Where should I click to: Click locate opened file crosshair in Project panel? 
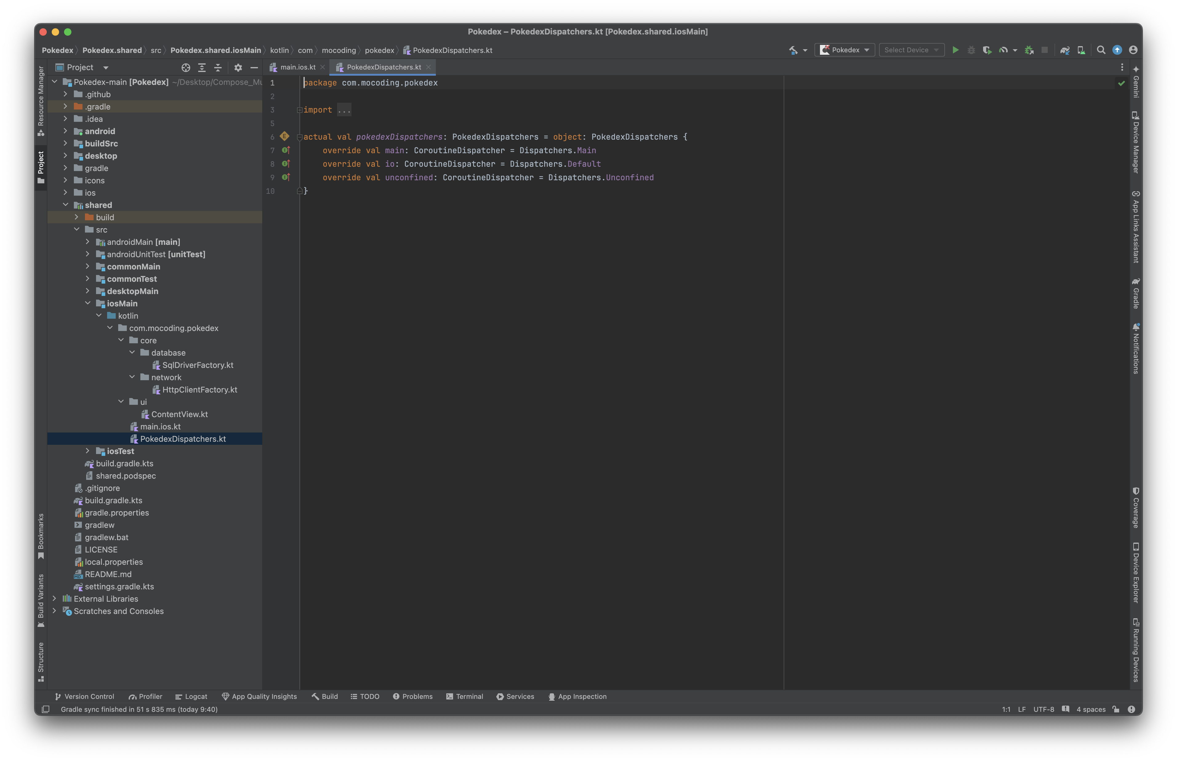186,68
